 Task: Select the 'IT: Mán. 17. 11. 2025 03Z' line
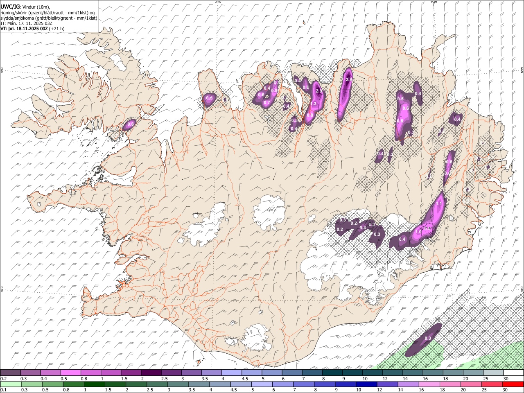point(27,23)
